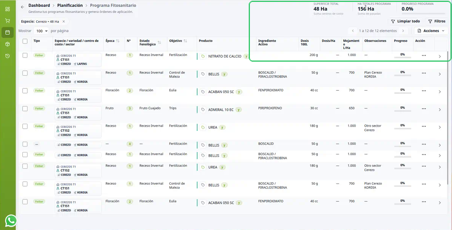Click the 156 Ha total program value
This screenshot has width=452, height=230.
click(366, 9)
